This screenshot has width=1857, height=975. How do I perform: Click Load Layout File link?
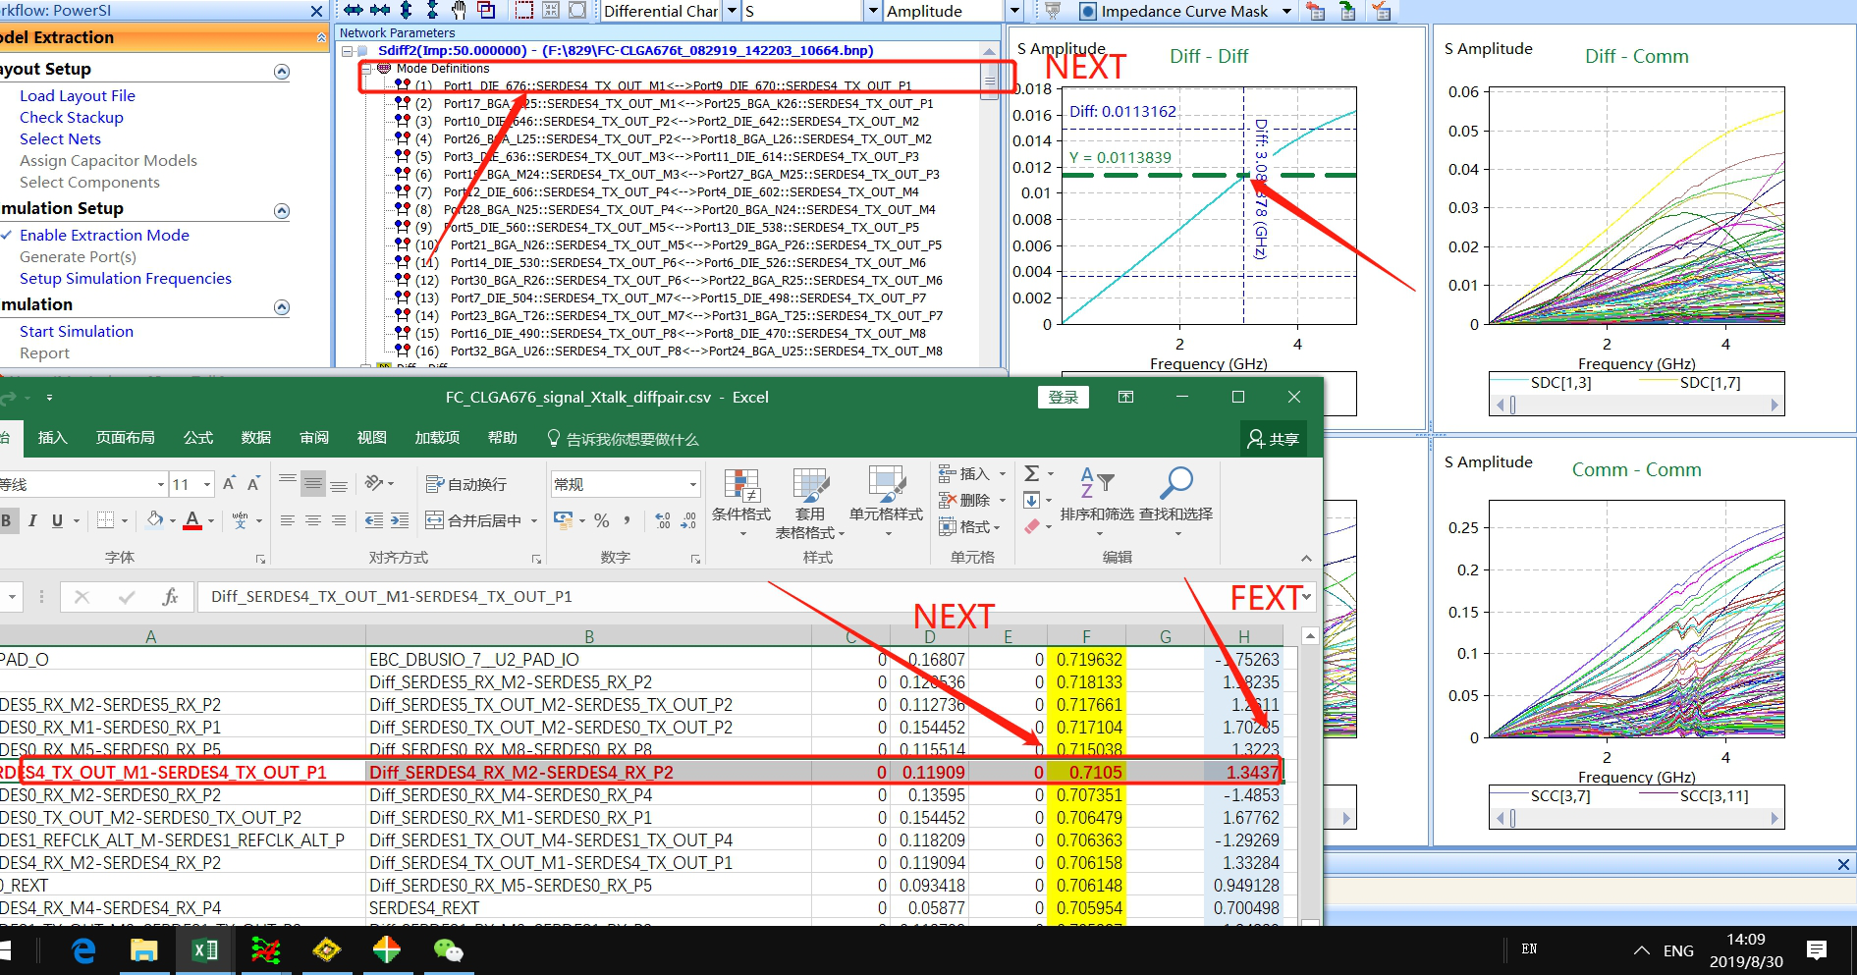[x=78, y=95]
